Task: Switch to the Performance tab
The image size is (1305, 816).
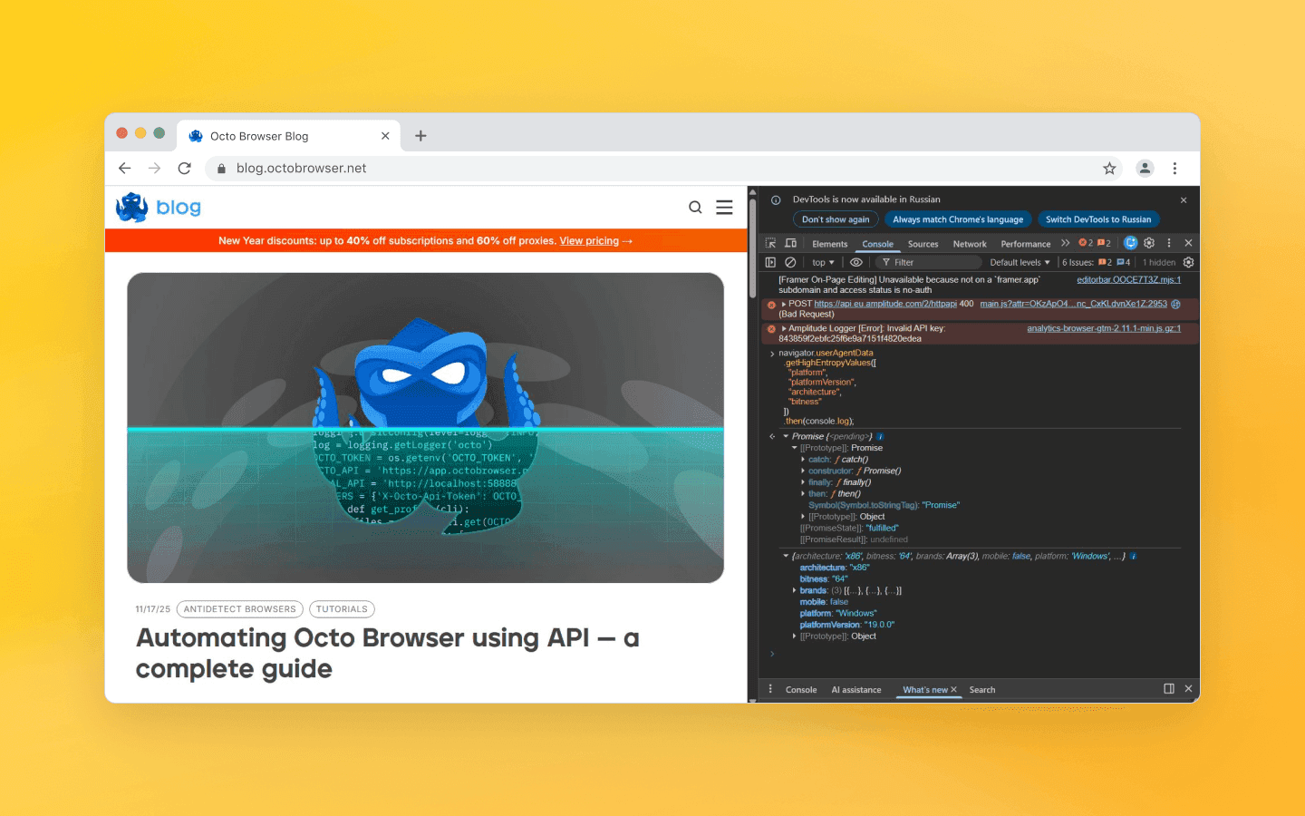Action: pyautogui.click(x=1026, y=244)
